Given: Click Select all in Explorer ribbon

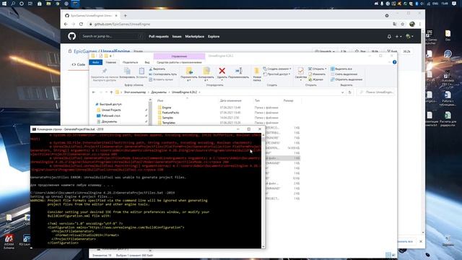Looking at the screenshot, I should click(x=341, y=69).
